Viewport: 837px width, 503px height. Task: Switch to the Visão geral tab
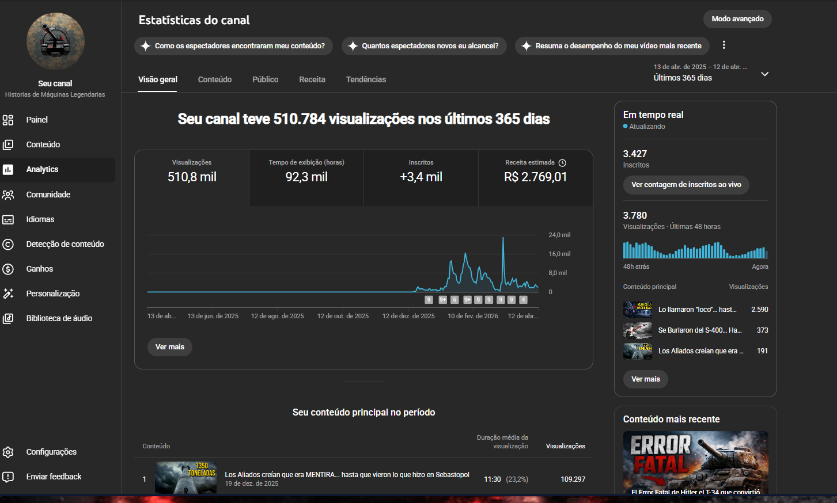(158, 79)
